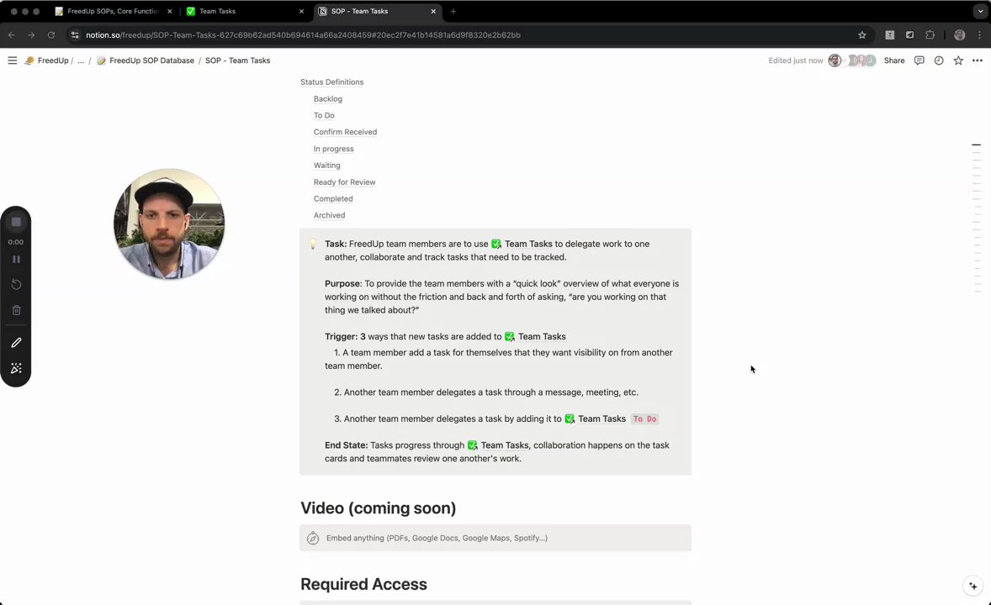Click the Required Access heading

click(x=363, y=584)
